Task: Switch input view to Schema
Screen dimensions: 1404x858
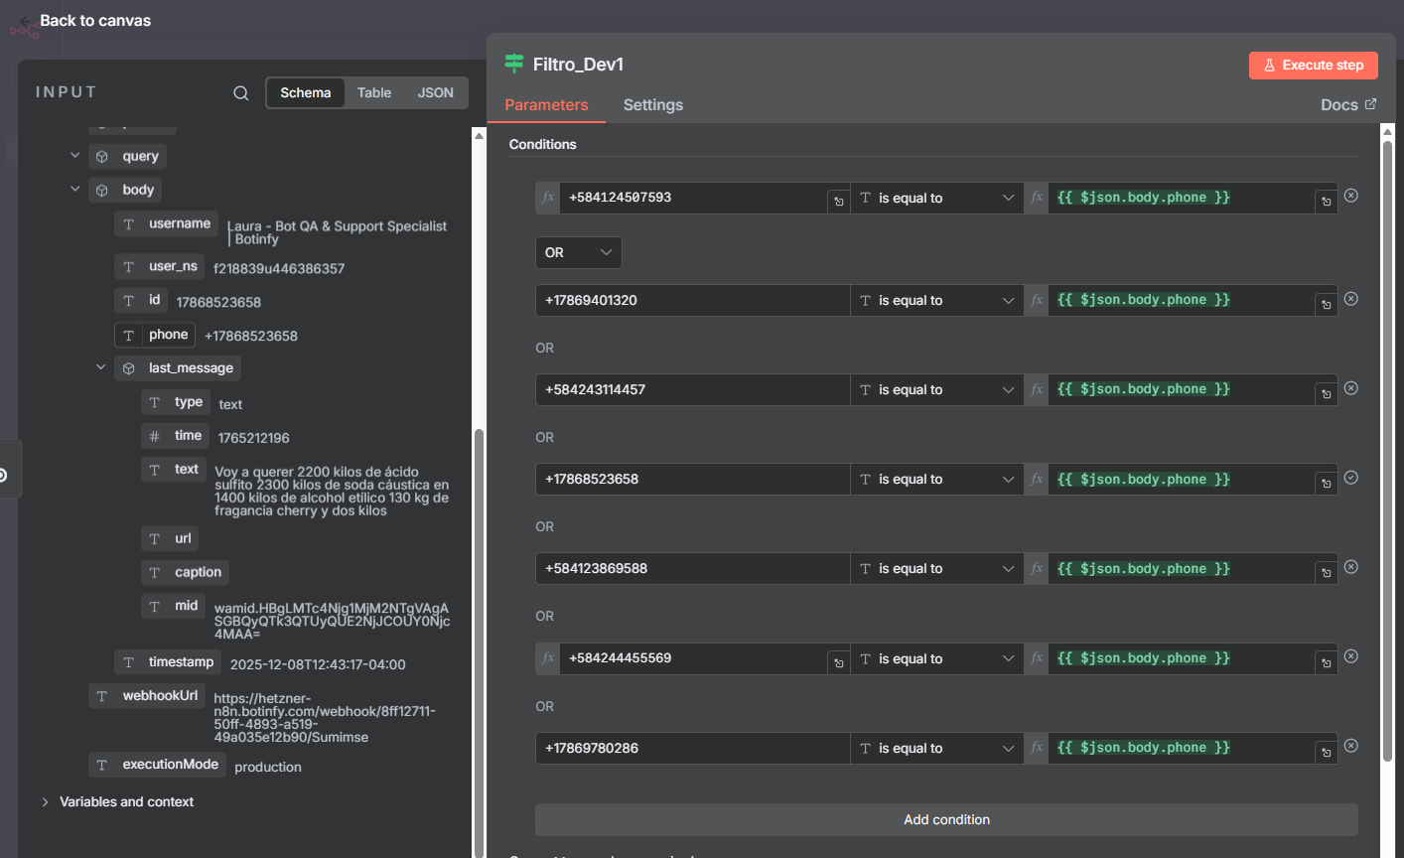Action: 306,92
